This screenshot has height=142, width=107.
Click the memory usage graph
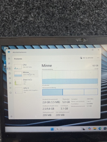tap(70, 77)
